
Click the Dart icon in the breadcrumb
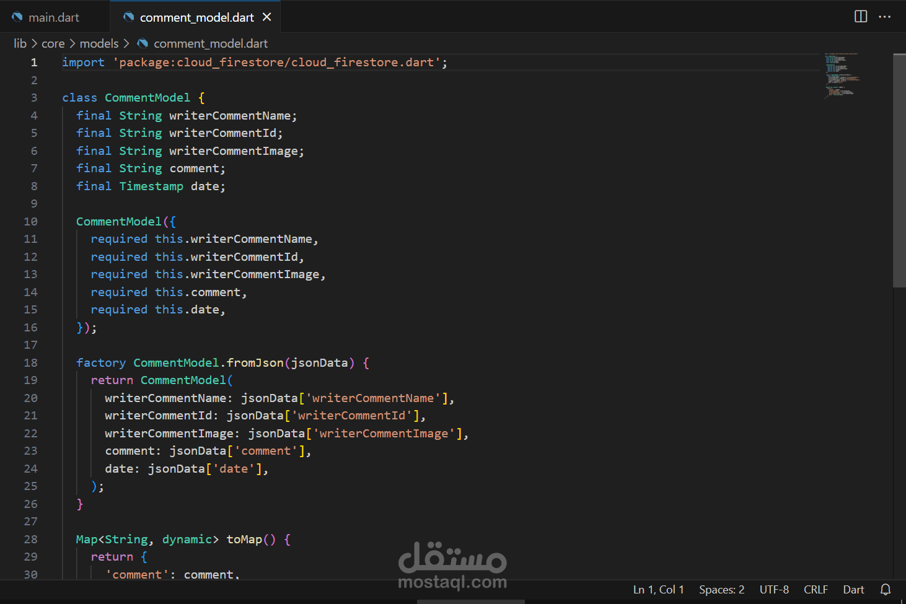tap(143, 43)
